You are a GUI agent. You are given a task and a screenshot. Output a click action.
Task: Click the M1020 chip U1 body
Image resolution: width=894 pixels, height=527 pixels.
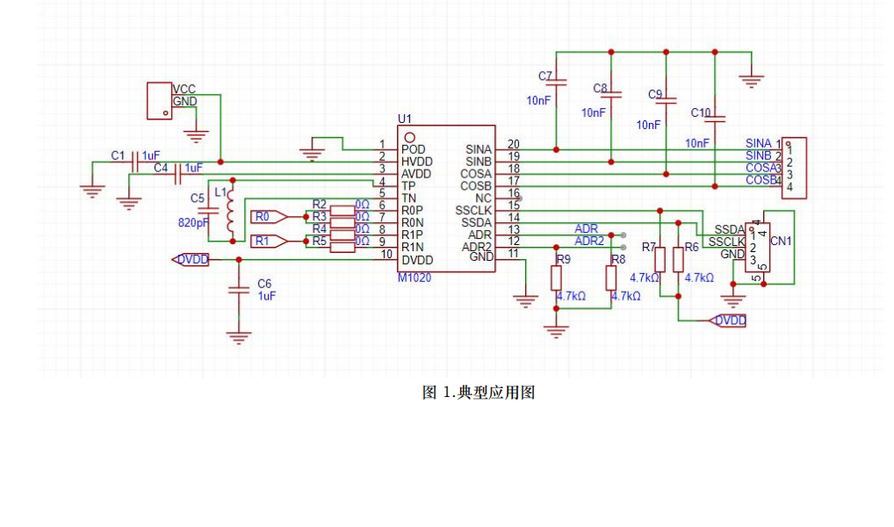coord(445,199)
